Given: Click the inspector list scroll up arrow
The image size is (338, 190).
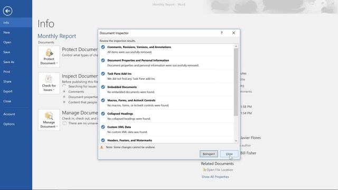Looking at the screenshot, I should 236,46.
